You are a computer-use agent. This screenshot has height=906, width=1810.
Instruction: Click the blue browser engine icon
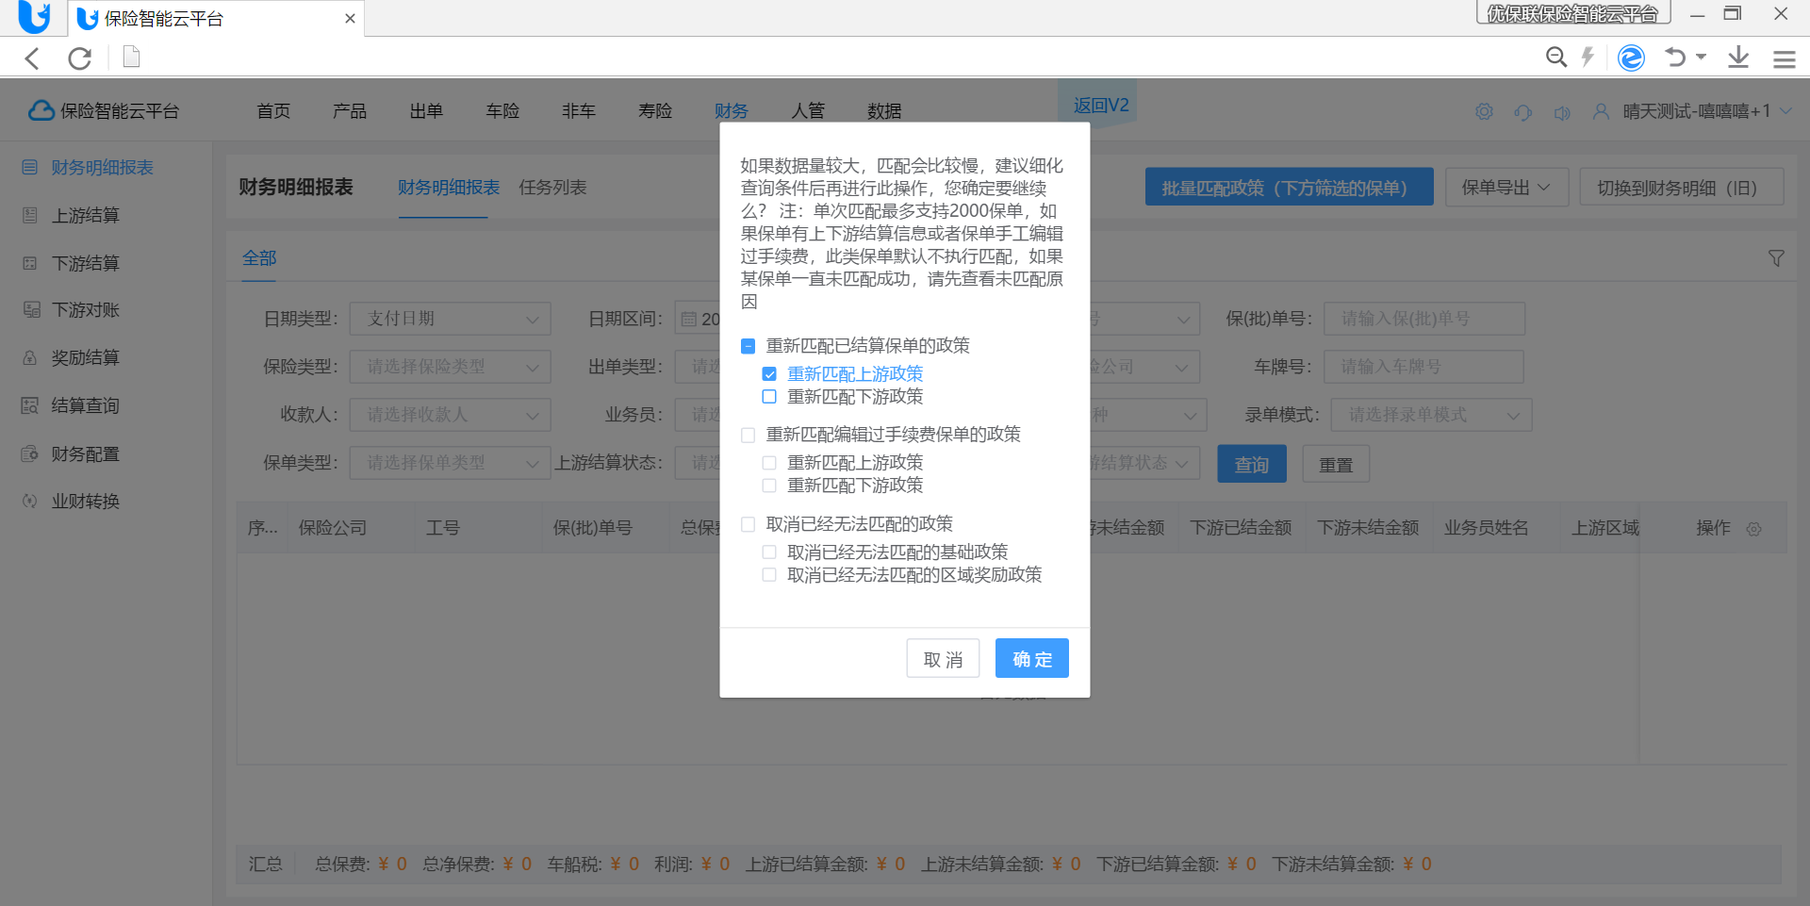click(1631, 58)
